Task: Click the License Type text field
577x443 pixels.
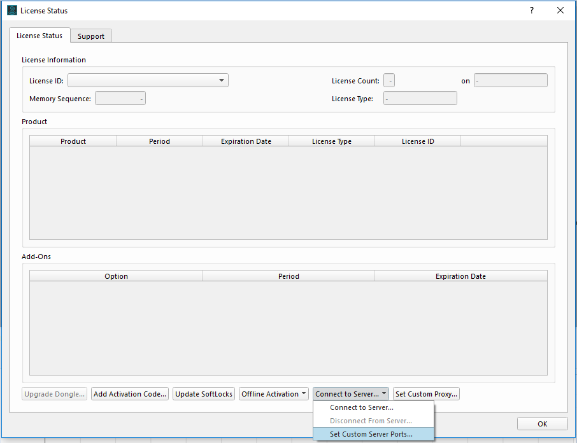Action: pos(420,99)
